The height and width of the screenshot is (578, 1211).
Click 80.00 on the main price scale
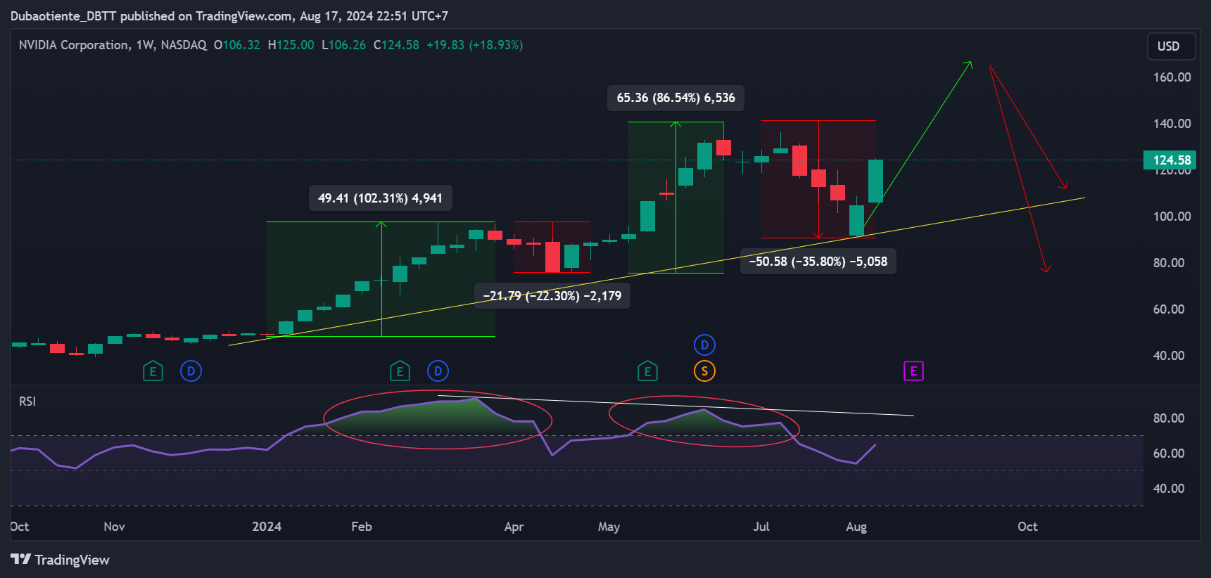pos(1169,263)
